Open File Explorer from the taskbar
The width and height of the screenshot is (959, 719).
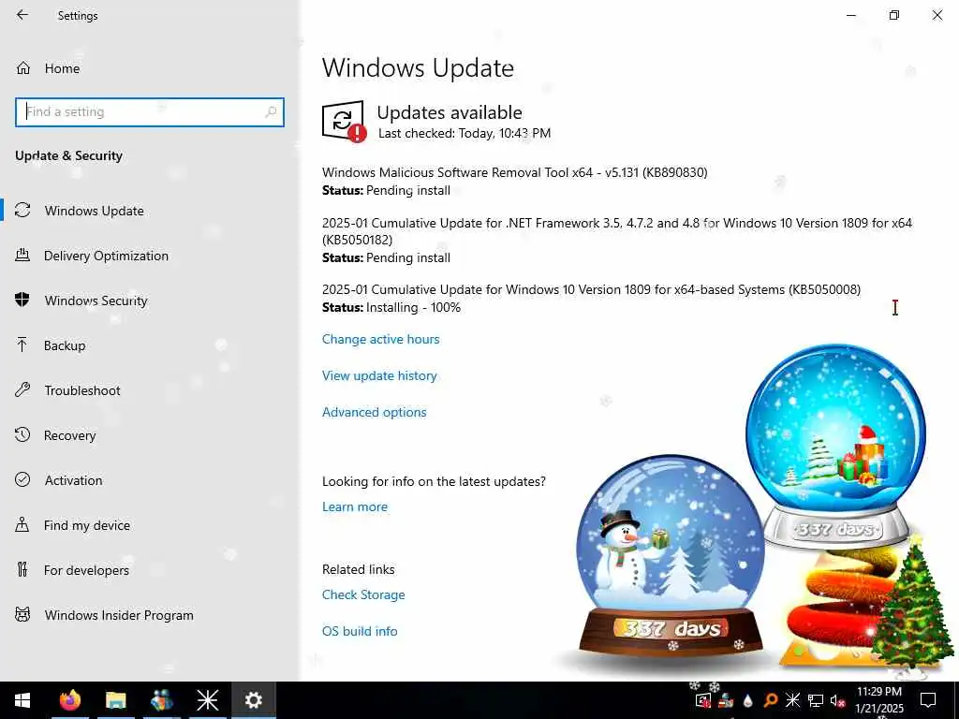115,700
